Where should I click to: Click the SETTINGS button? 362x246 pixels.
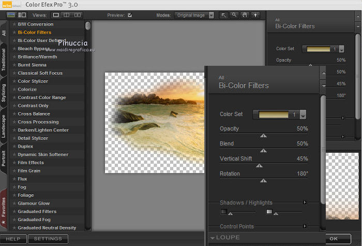tap(48, 239)
